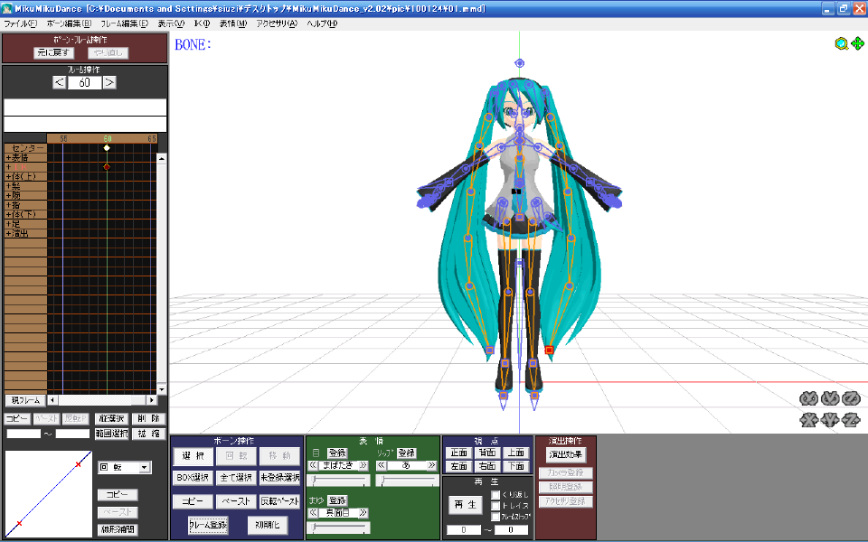Click the 初期化 initialize button
Screen dimensions: 868x542
(268, 525)
